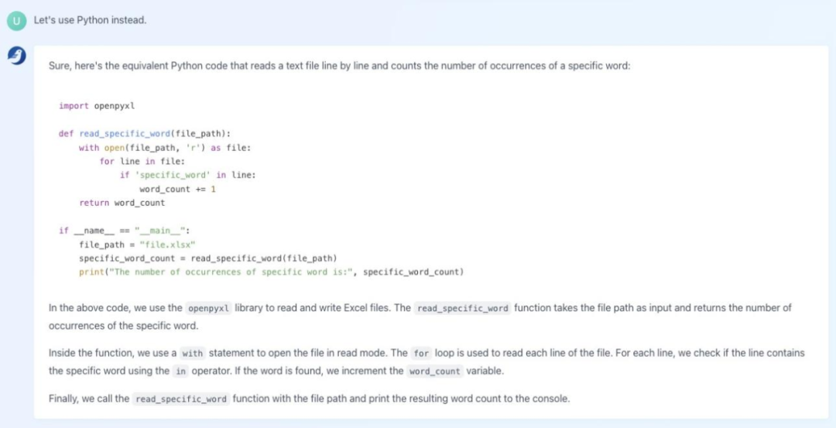Click the intro sentence starting 'Sure, here's the equivalent'
Viewport: 836px width, 428px height.
[x=340, y=67]
